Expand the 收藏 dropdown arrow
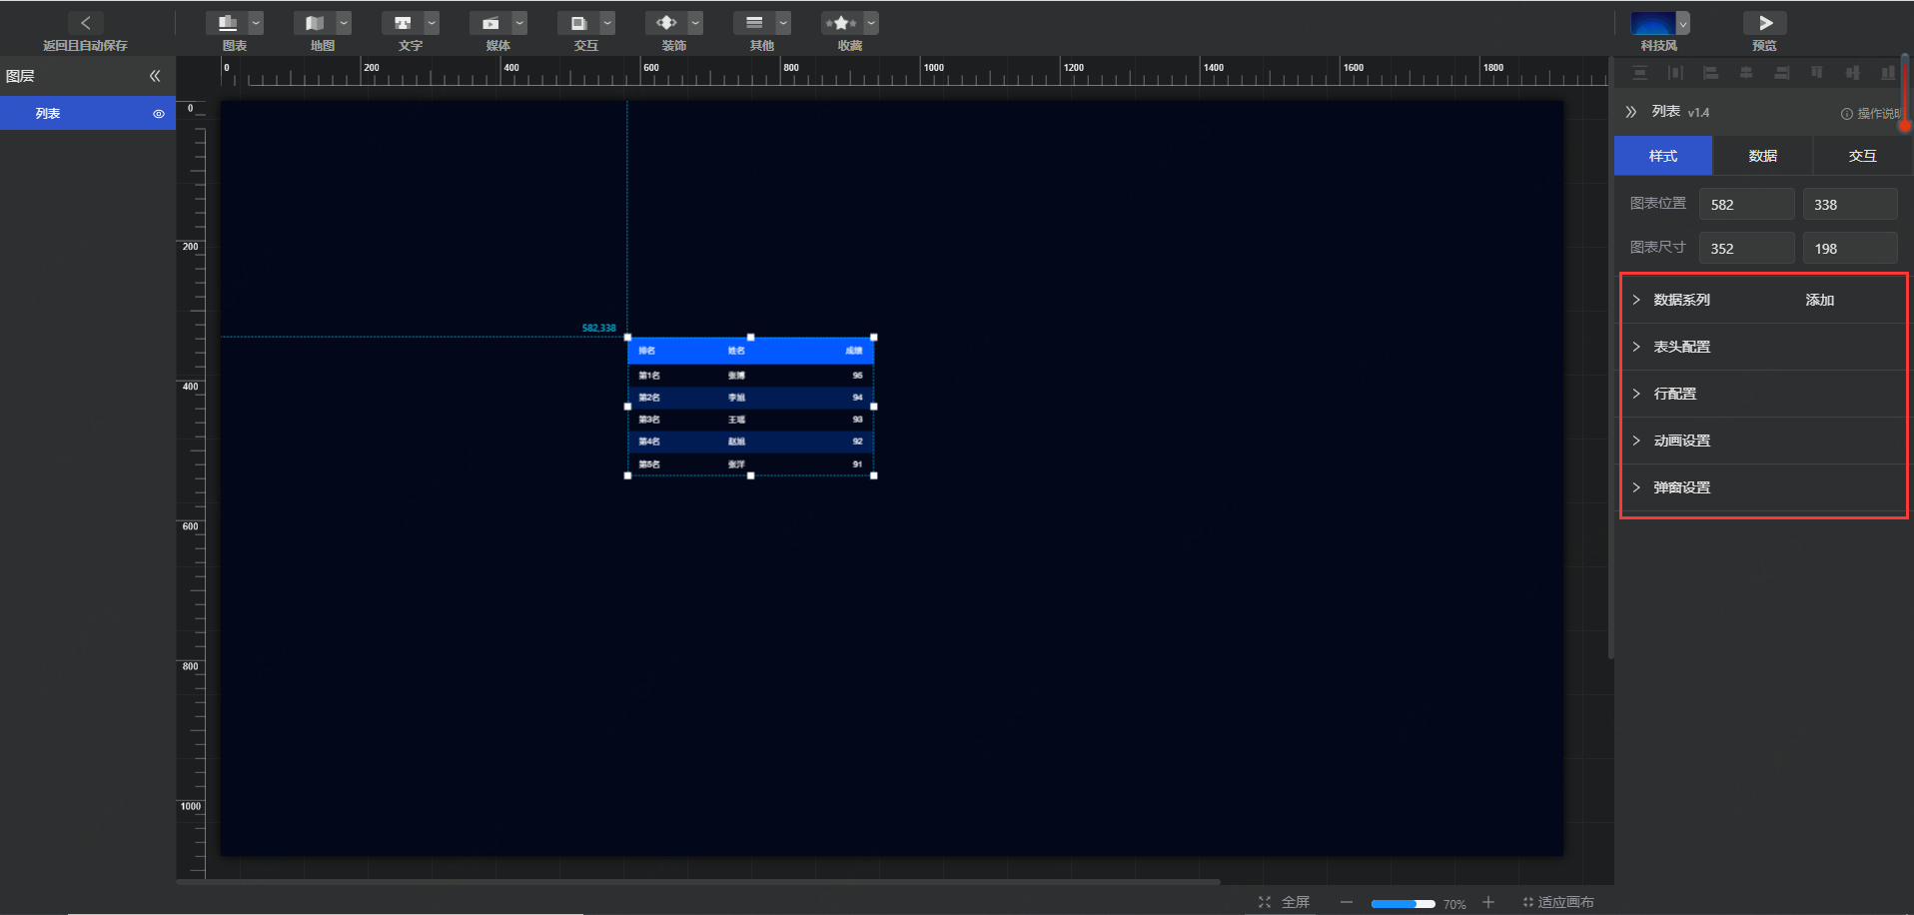1914x915 pixels. [871, 22]
